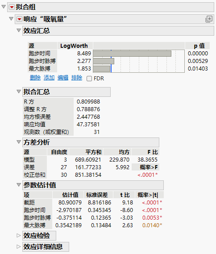Viewport: 216px width, 254px height.
Task: Click the 添加 link
Action: (x=49, y=78)
